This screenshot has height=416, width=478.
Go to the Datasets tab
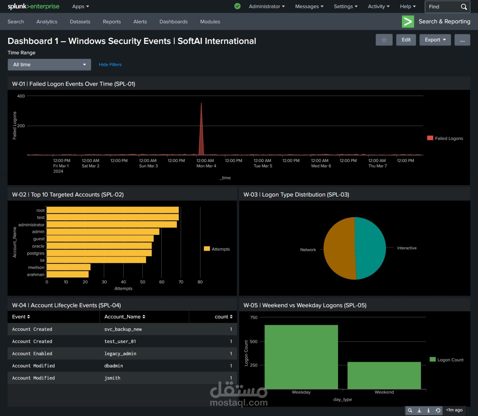(80, 22)
